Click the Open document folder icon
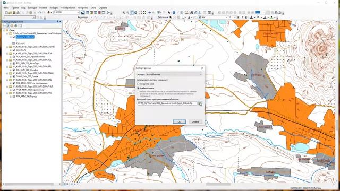 click(10, 13)
